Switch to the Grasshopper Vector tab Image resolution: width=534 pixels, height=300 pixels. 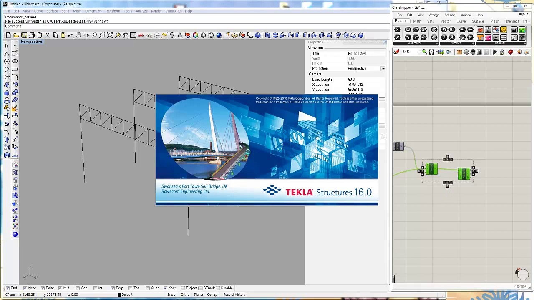[446, 21]
